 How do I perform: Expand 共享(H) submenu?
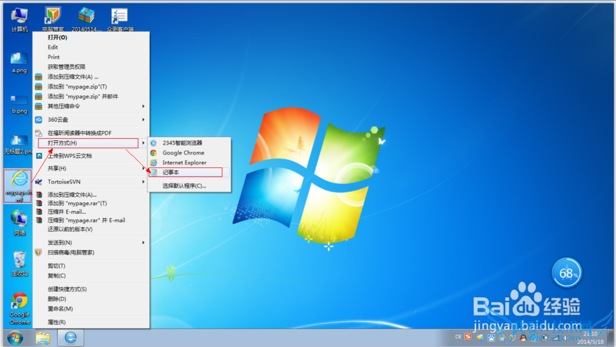pos(91,169)
